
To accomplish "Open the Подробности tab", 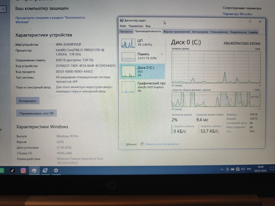I will tap(238, 32).
